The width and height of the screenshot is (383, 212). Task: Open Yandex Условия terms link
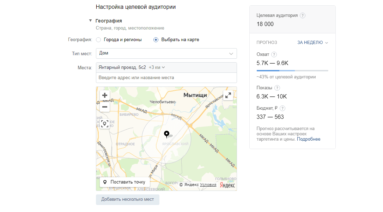point(208,185)
